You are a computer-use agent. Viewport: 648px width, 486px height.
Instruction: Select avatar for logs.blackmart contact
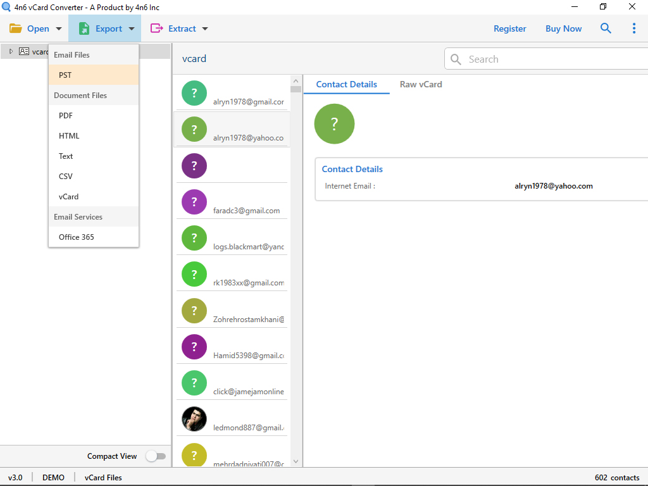(x=194, y=238)
